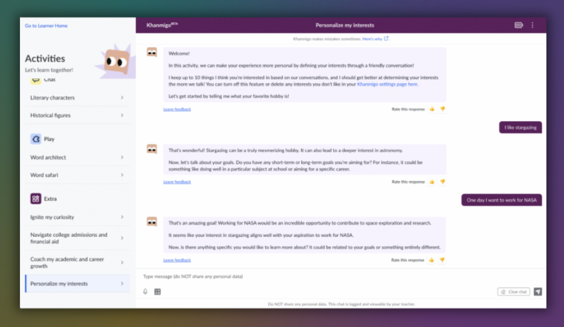Viewport: 564px width, 327px height.
Task: Click the Khanmigo BETA title
Action: [162, 25]
